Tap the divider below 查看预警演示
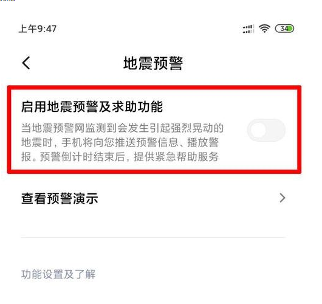 (153, 237)
